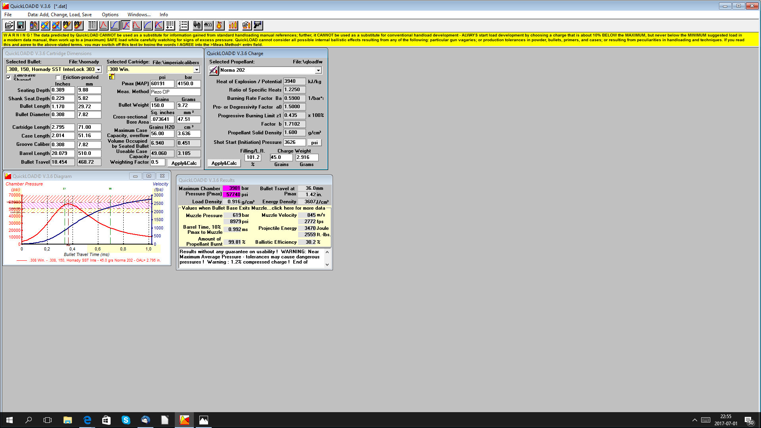Click the open file folder toolbar icon
This screenshot has height=428, width=761.
10,25
